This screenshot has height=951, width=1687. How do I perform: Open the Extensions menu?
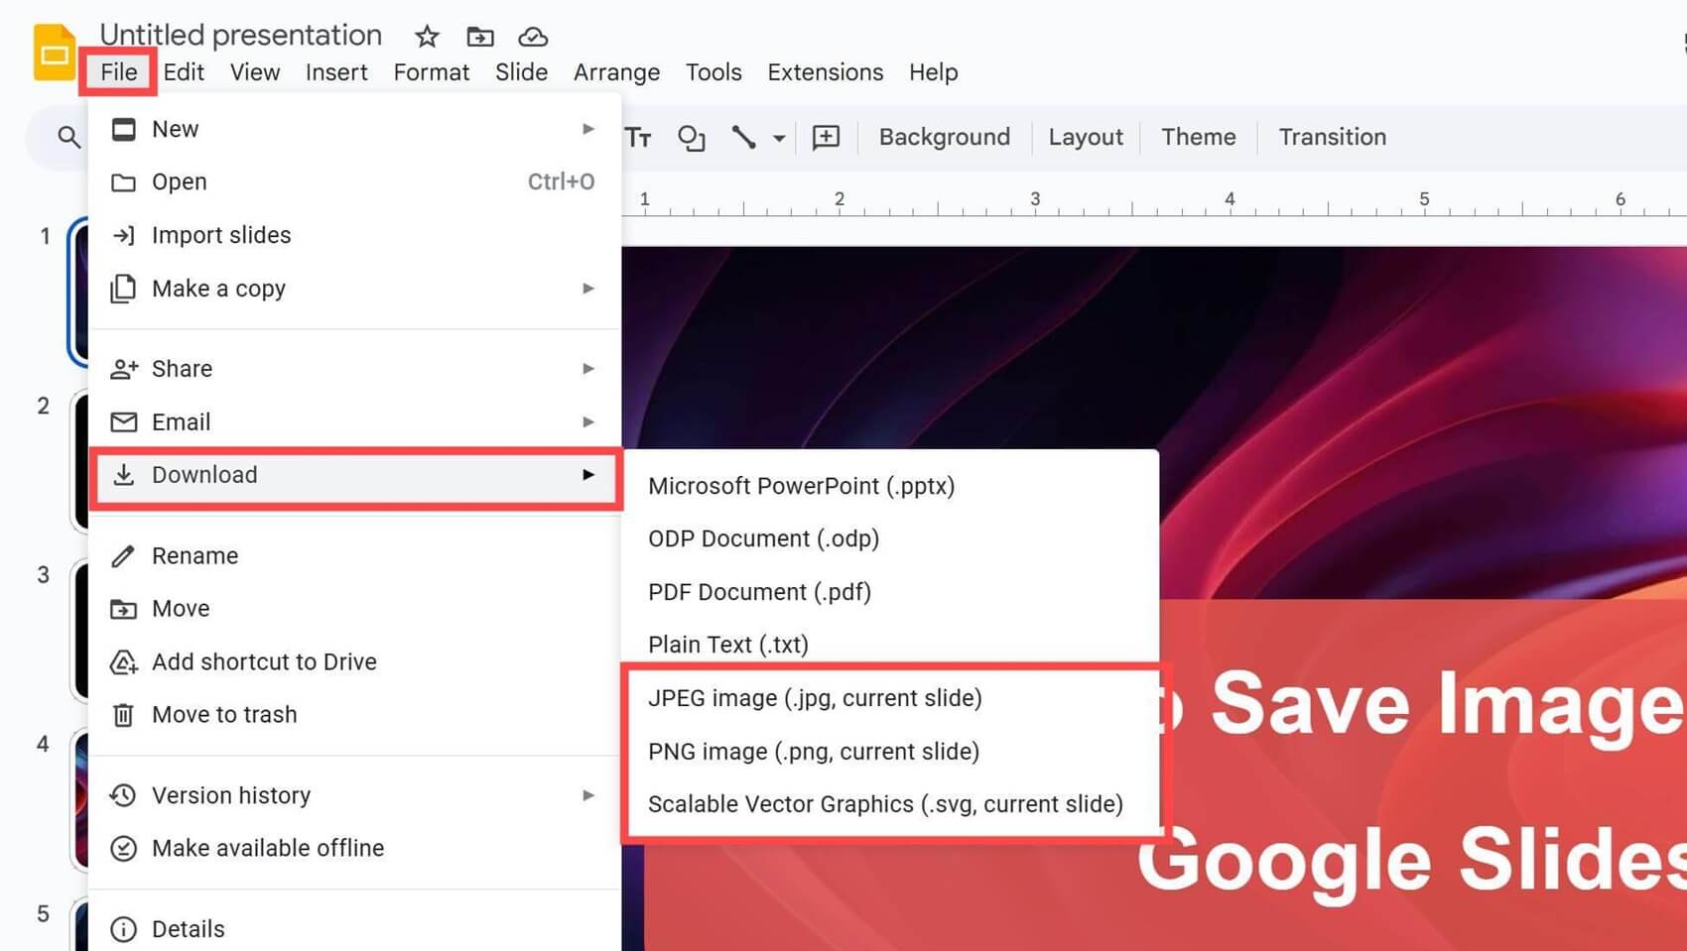click(x=825, y=72)
